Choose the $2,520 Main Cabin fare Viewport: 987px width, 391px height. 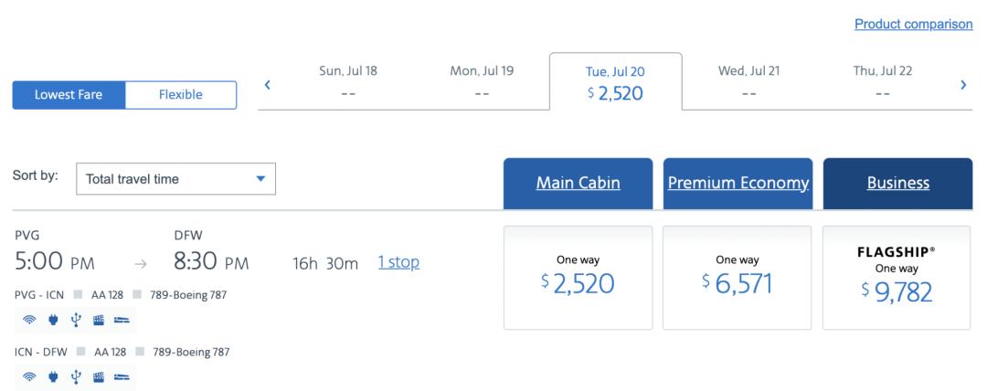coord(578,278)
